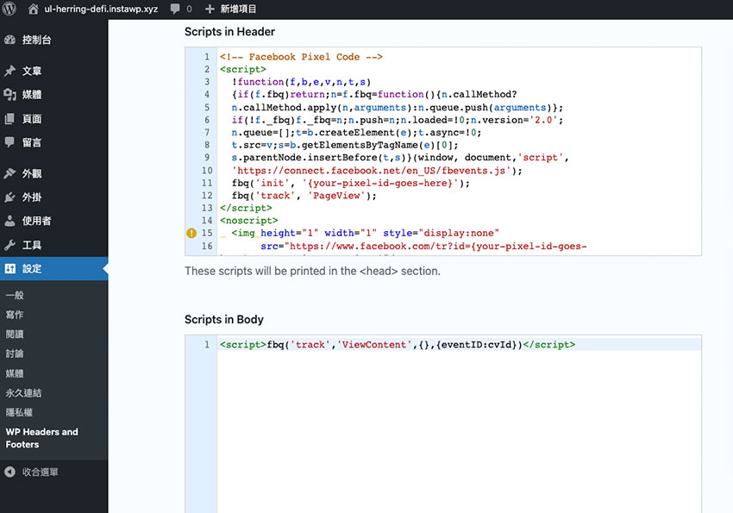This screenshot has height=513, width=733.
Task: Click the head section description text
Action: (x=312, y=271)
